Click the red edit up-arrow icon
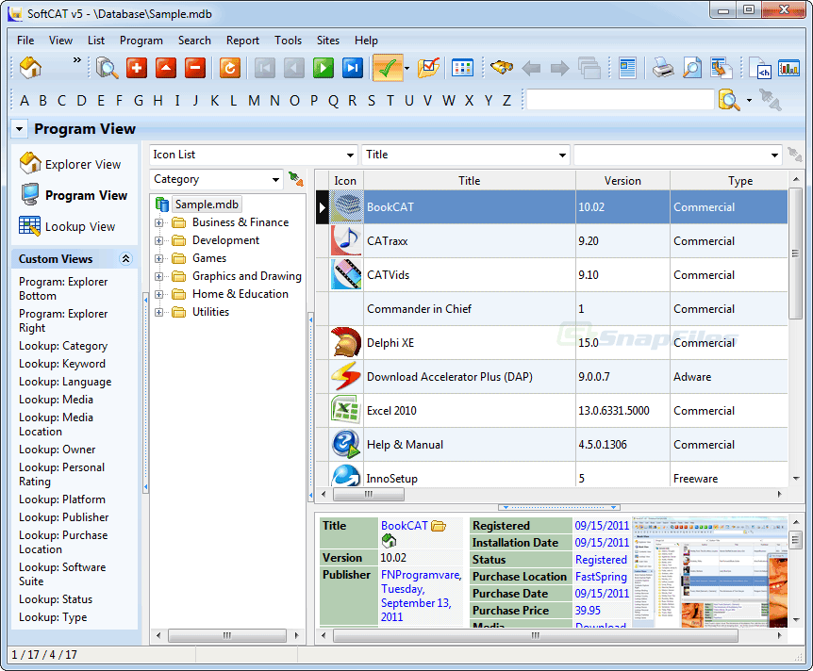Screen dimensions: 813x671 pos(166,68)
